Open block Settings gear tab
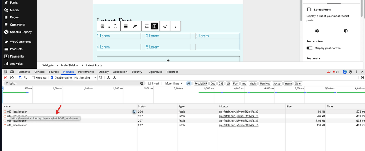 coord(317,31)
